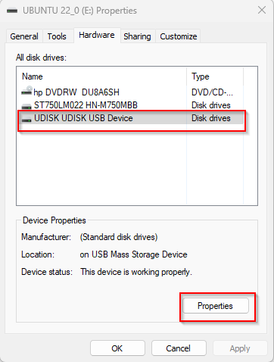Viewport: 274px width, 362px height.
Task: Click the 'All disk drives:' label
Action: point(41,58)
